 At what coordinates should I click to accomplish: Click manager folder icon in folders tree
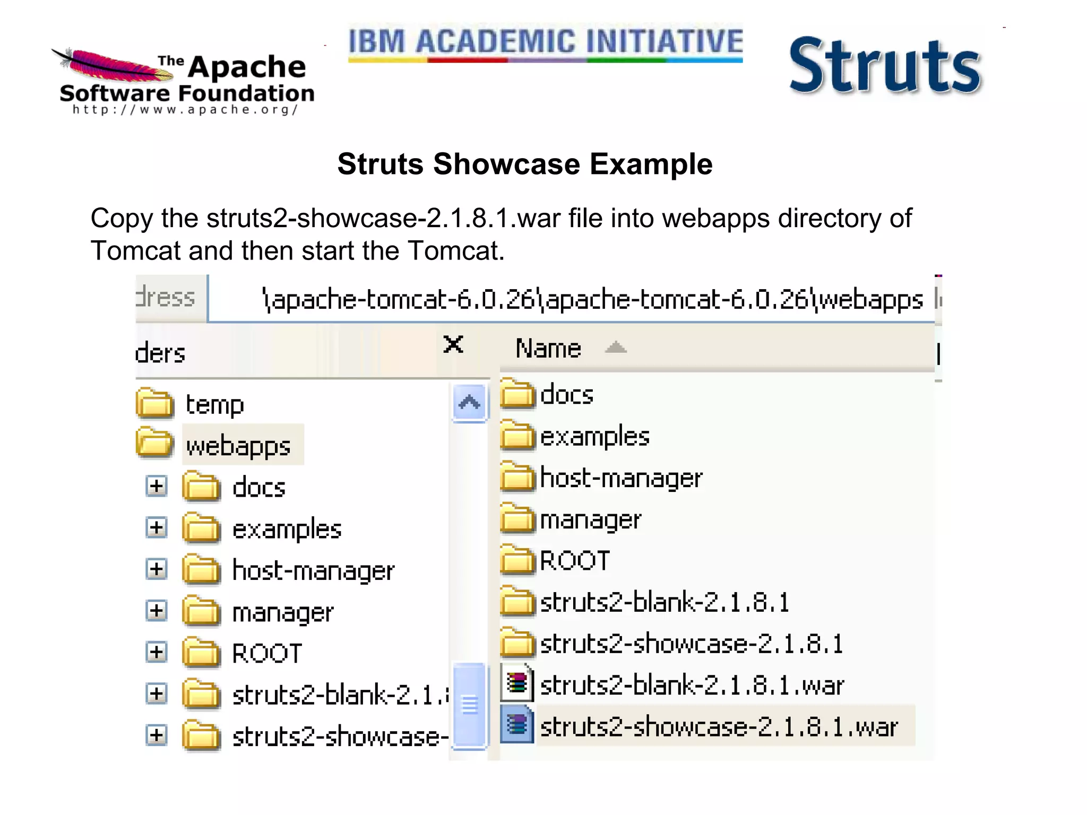click(x=201, y=610)
